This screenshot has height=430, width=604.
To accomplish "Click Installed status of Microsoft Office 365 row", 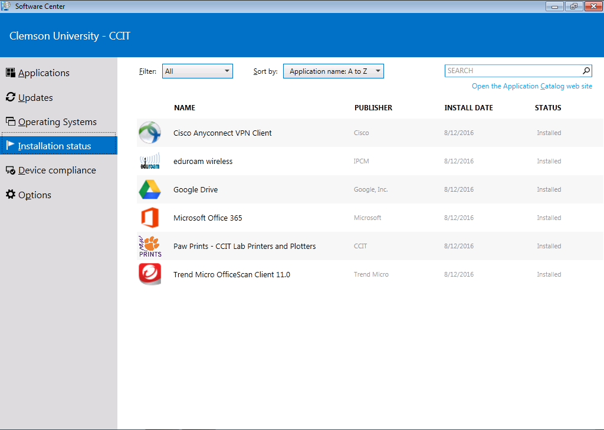I will [549, 218].
